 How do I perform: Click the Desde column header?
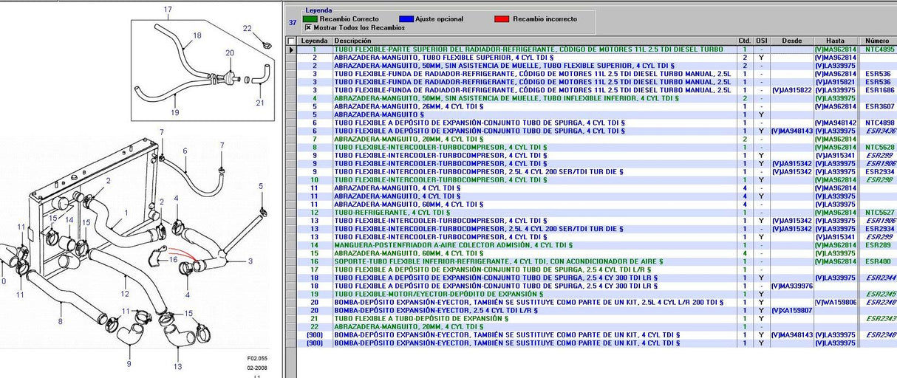coord(791,41)
